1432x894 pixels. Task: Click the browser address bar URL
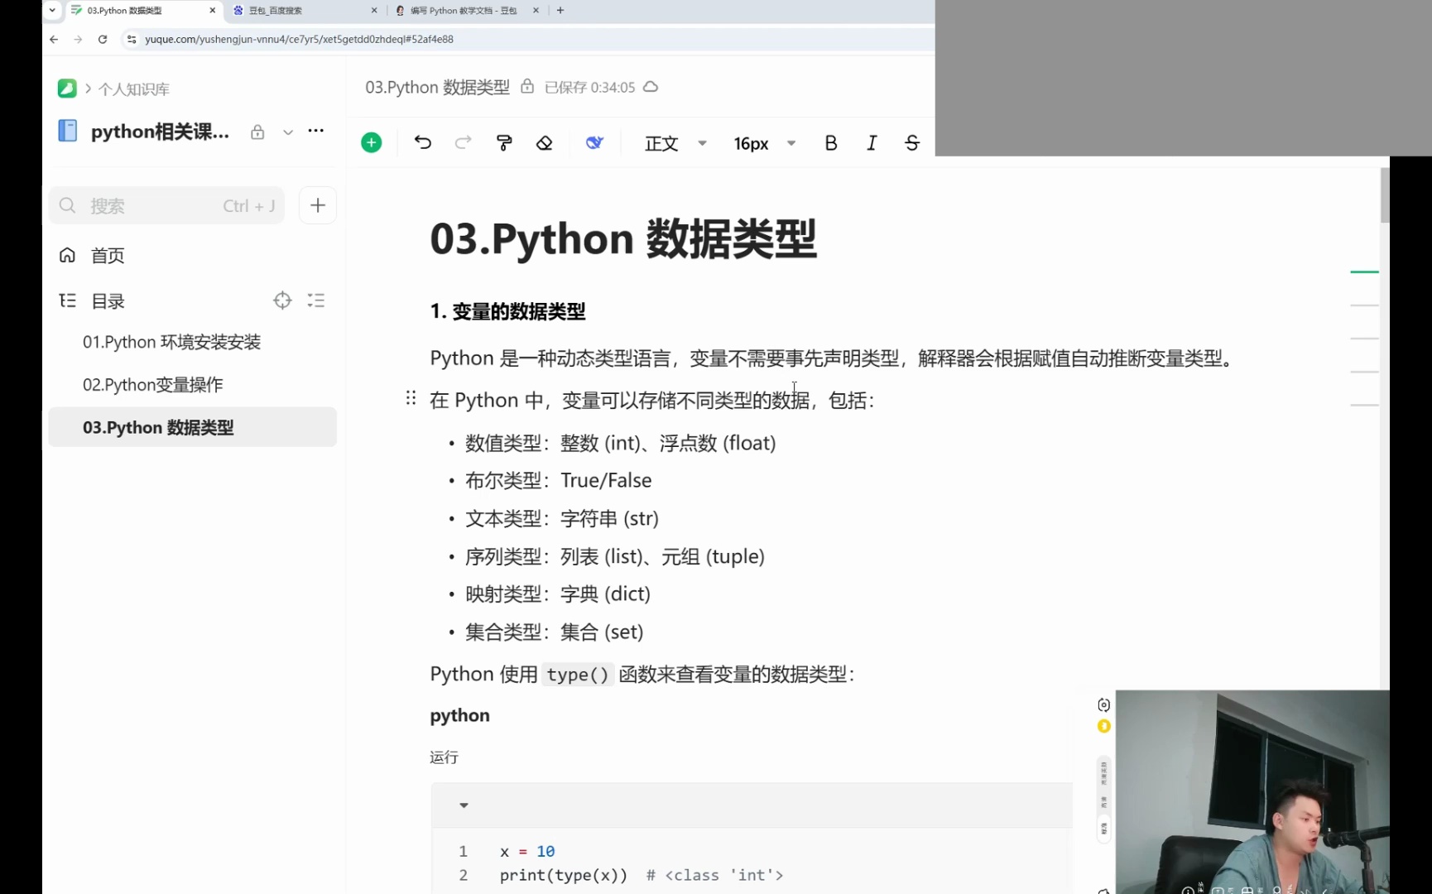[x=299, y=39]
